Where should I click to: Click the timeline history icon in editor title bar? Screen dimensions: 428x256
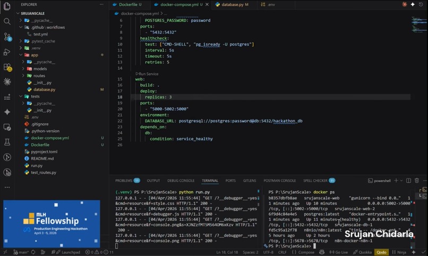click(x=421, y=4)
